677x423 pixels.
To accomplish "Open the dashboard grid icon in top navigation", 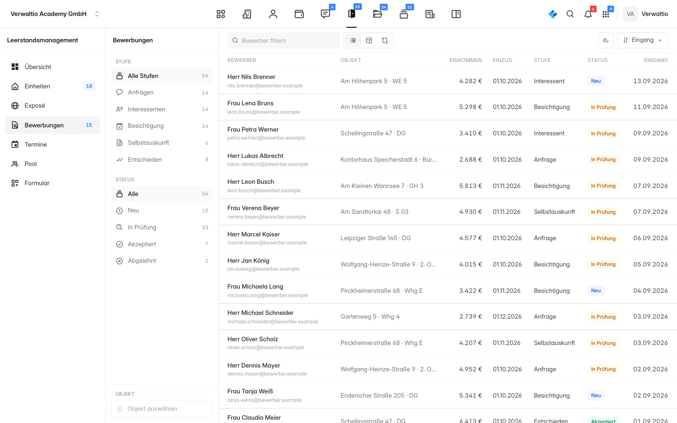I will [220, 14].
